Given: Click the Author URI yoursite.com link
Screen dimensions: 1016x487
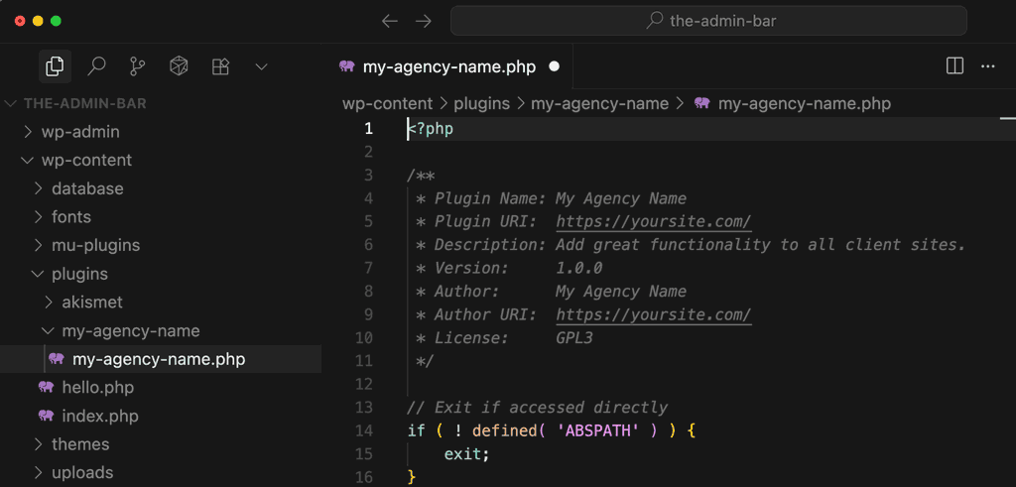Looking at the screenshot, I should click(653, 314).
